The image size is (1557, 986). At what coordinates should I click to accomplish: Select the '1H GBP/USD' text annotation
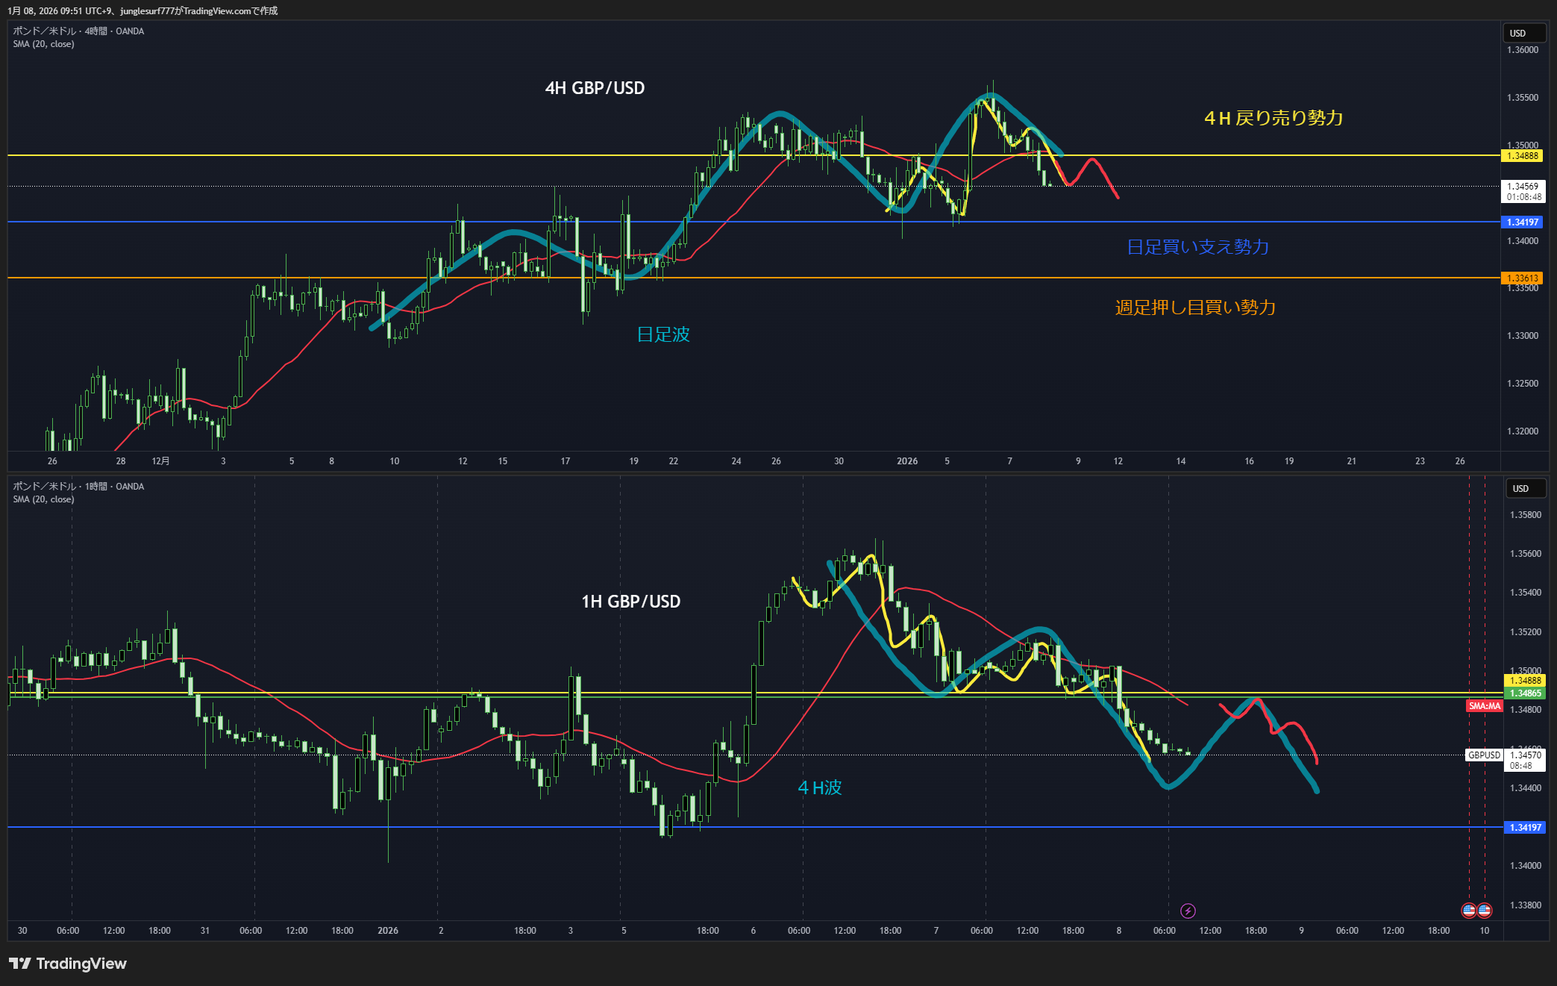(x=630, y=602)
